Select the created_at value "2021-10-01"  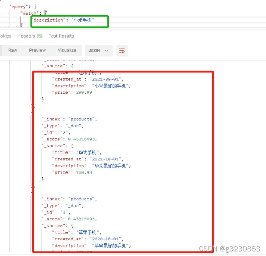pos(105,159)
